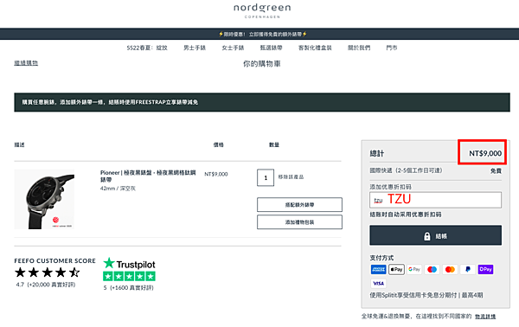Viewport: 519px width, 327px height.
Task: Click the Pioneer product title text
Action: 148,176
